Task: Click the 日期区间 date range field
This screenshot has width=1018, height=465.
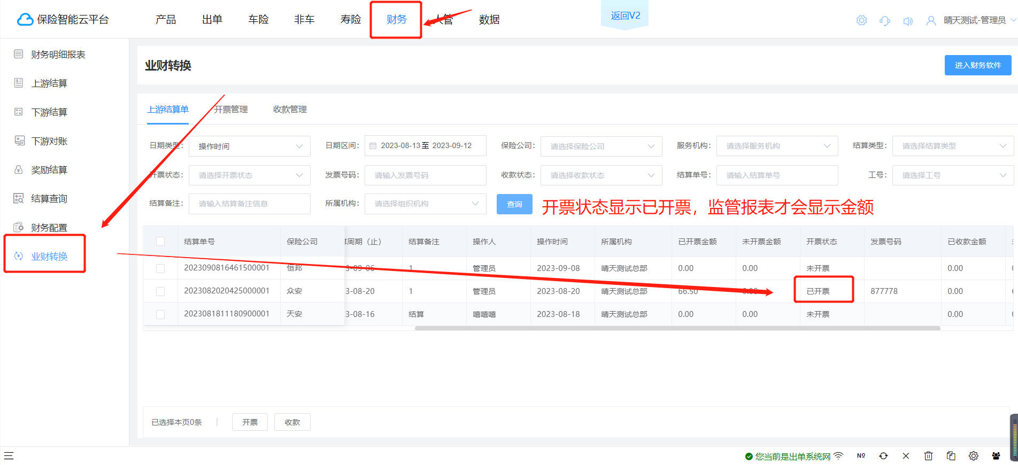Action: 426,146
